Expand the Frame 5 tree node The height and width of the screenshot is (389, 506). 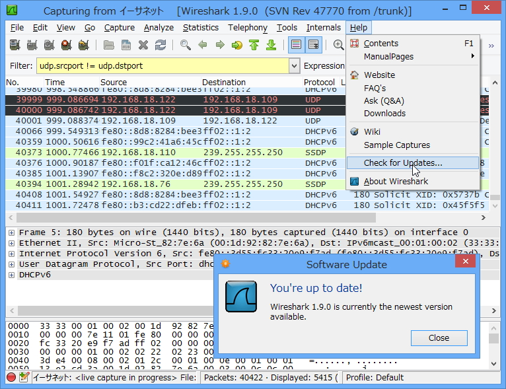(11, 232)
